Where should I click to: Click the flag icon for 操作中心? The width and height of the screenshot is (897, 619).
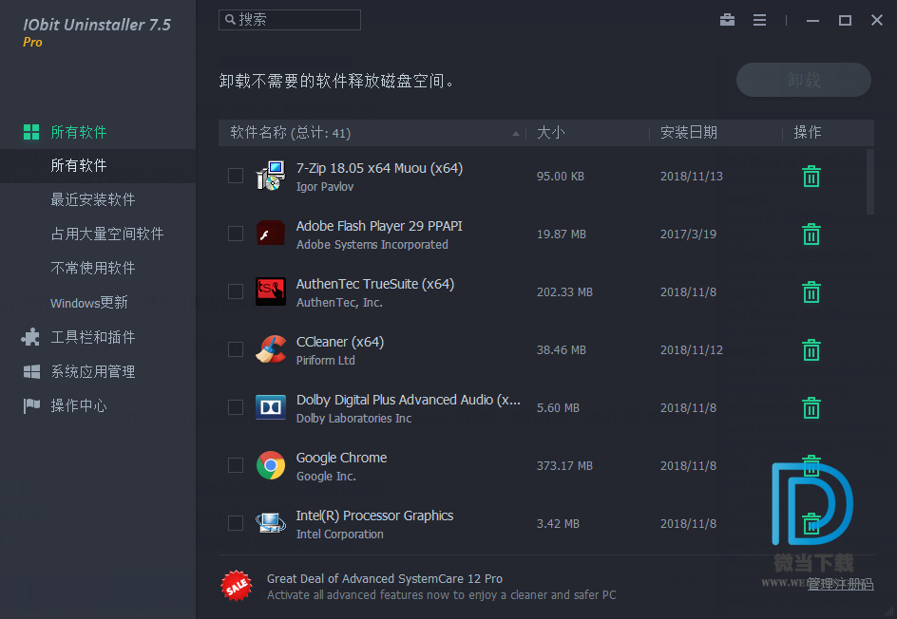point(31,405)
